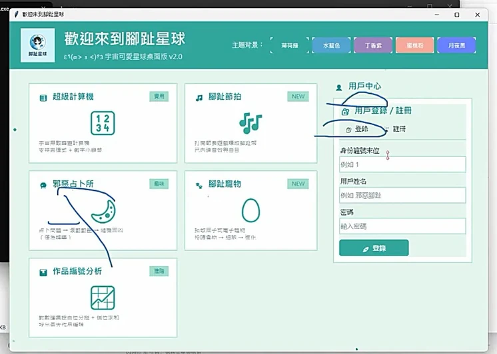Click the 主題背景 label
This screenshot has height=354, width=497.
click(248, 45)
